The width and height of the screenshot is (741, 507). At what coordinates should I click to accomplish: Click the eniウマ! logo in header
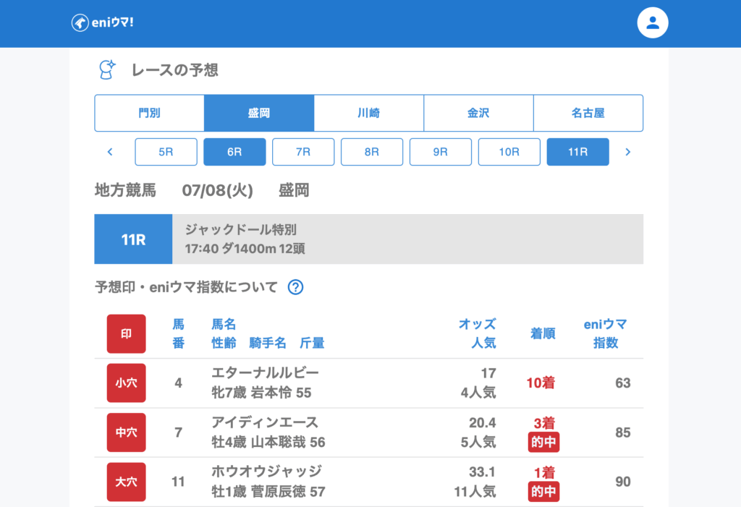pyautogui.click(x=102, y=23)
